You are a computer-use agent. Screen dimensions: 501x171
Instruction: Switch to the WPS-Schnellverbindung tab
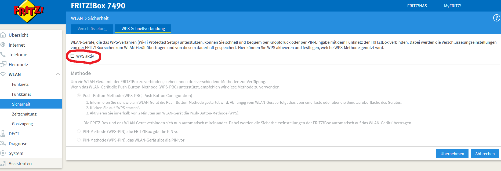coord(143,29)
